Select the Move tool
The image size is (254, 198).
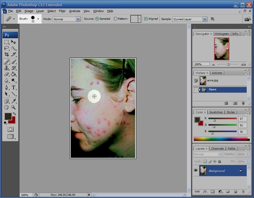[14, 42]
